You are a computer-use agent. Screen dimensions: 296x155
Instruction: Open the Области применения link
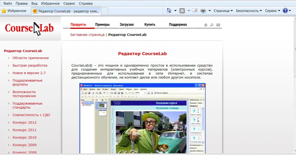tap(31, 58)
